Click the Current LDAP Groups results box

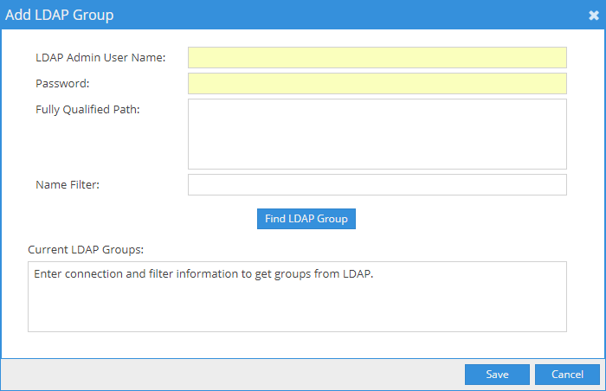point(297,297)
